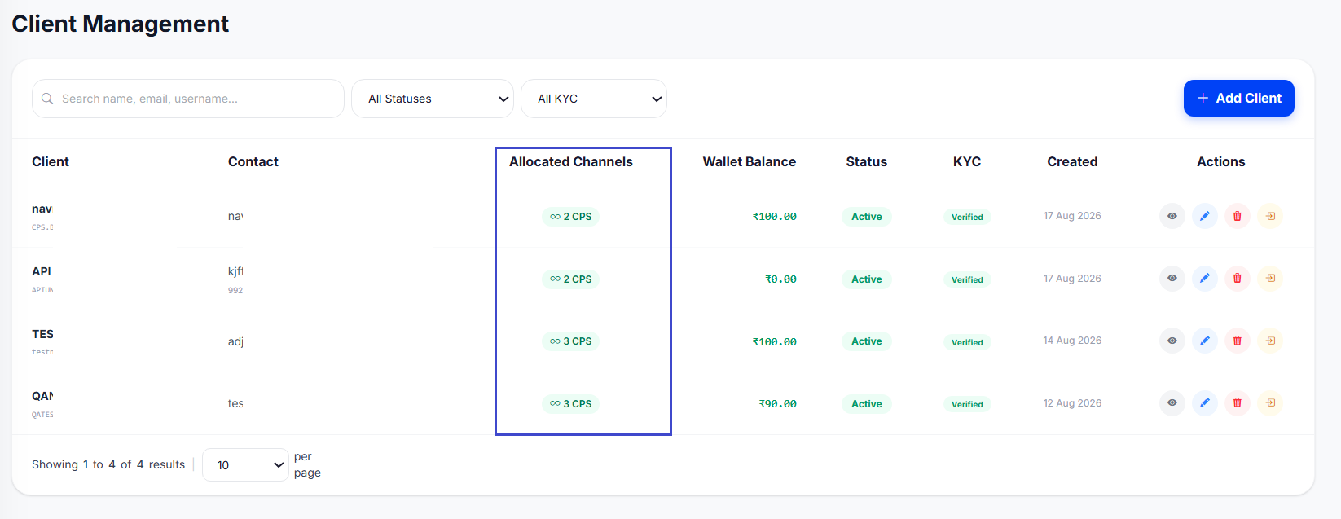This screenshot has height=519, width=1341.
Task: Click the Created column header
Action: click(x=1072, y=161)
